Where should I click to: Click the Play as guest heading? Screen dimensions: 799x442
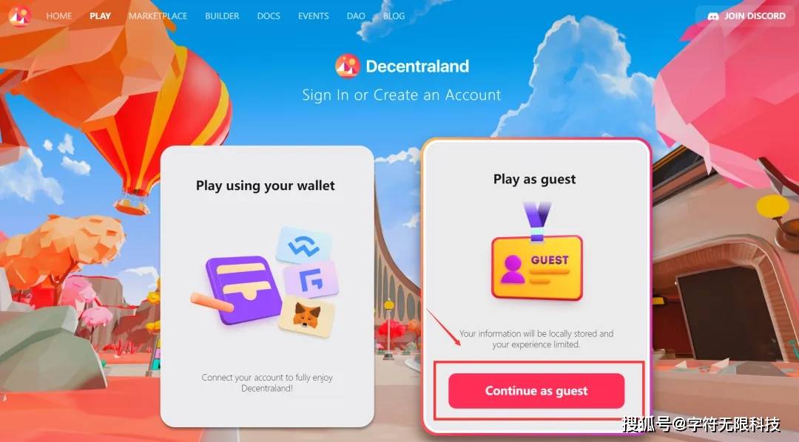(535, 180)
